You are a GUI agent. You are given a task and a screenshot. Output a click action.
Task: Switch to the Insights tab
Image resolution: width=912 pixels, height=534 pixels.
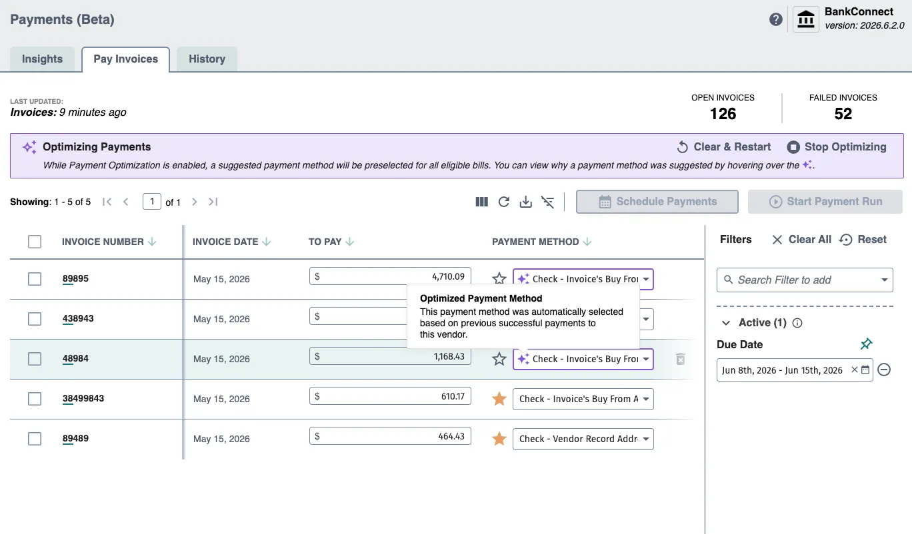[x=42, y=59]
